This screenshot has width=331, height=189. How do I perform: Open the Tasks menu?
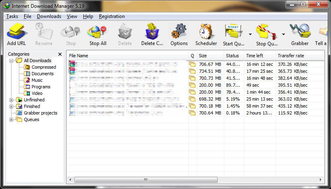coord(12,16)
